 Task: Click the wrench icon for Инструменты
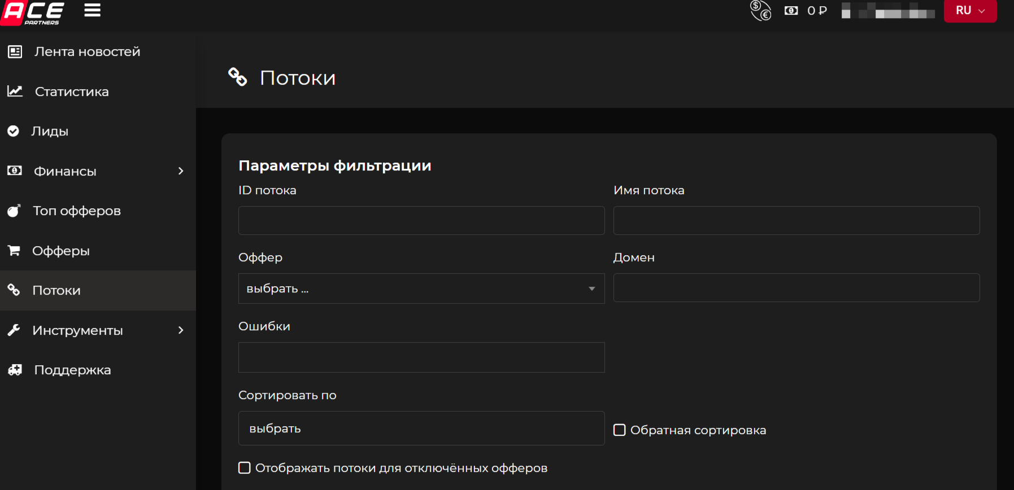coord(14,330)
